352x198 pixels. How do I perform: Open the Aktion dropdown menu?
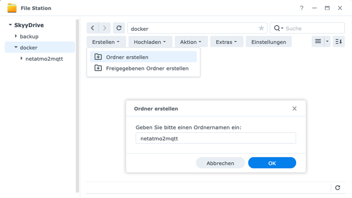pos(191,42)
